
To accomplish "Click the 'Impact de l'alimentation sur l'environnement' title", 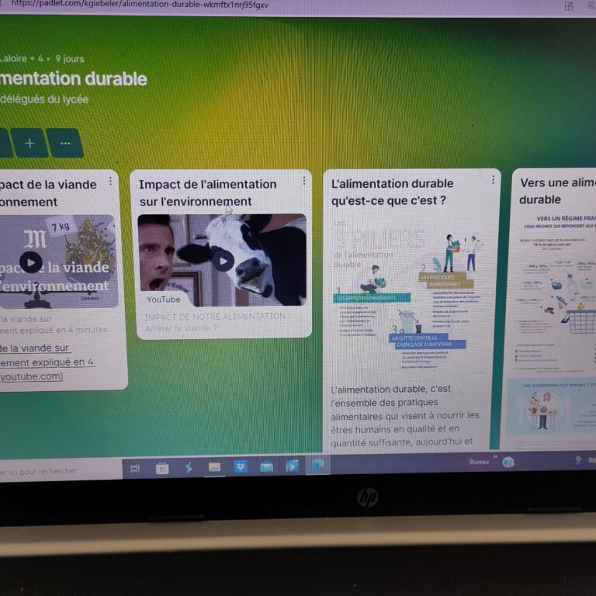I will (207, 192).
